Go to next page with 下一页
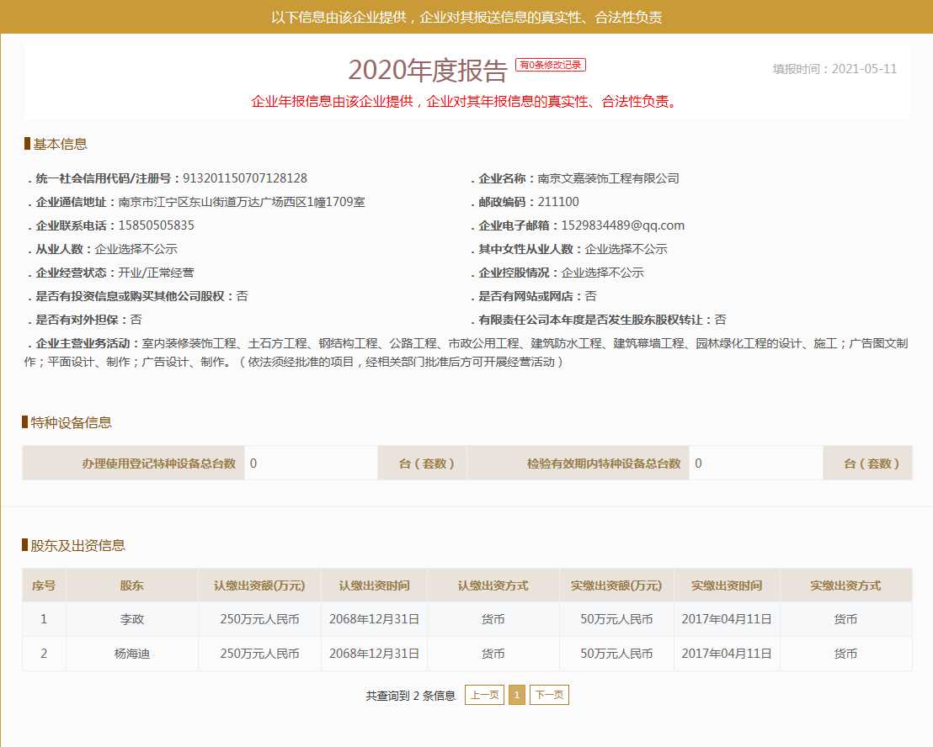 (x=549, y=695)
